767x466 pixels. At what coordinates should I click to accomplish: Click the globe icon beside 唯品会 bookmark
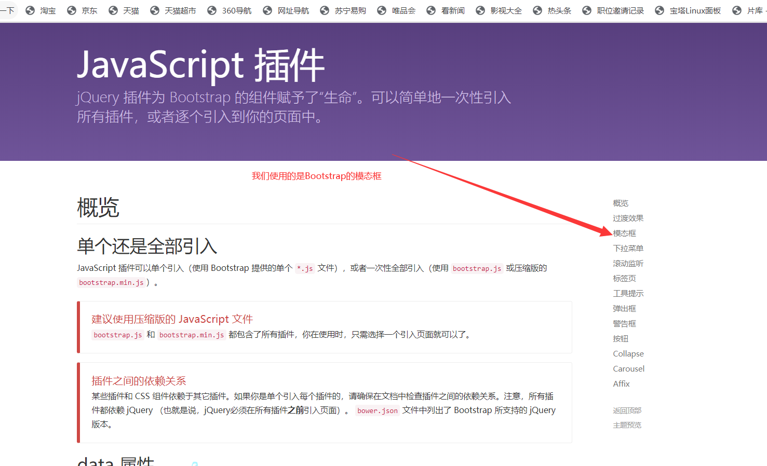click(382, 10)
